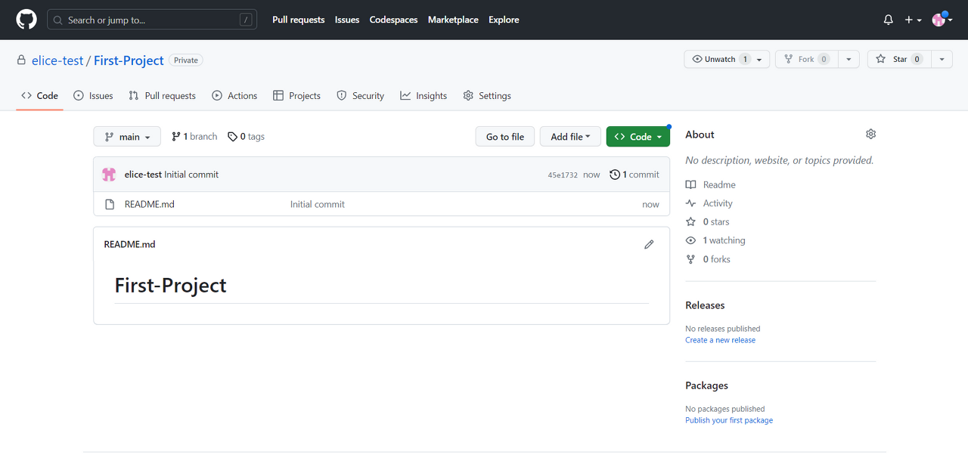Switch to the Actions tab
This screenshot has width=968, height=464.
click(234, 96)
